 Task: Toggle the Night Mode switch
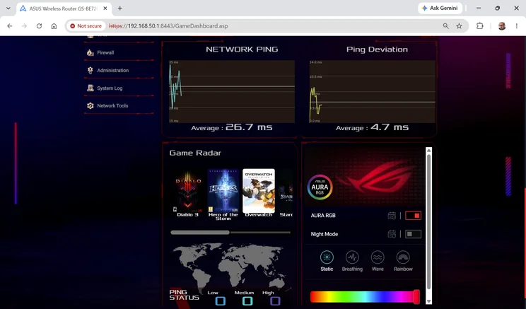pos(413,234)
